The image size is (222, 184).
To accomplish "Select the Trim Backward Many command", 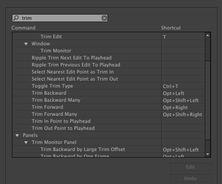I will (x=56, y=100).
